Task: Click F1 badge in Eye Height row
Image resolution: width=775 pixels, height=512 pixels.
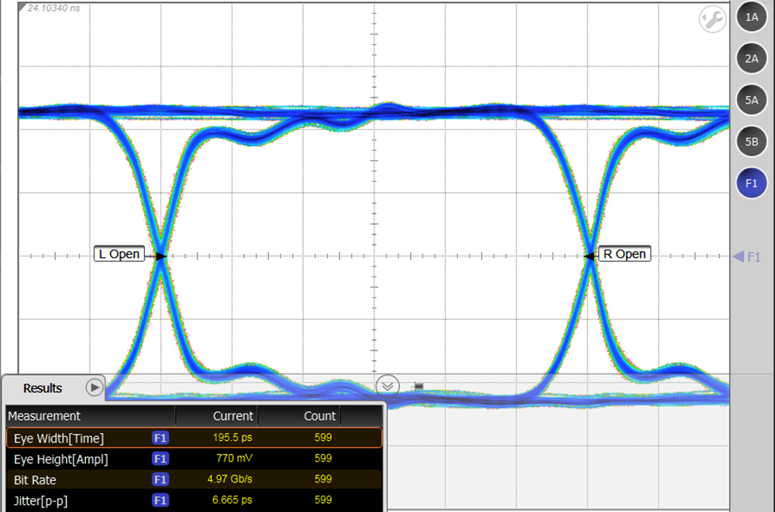Action: [x=160, y=459]
